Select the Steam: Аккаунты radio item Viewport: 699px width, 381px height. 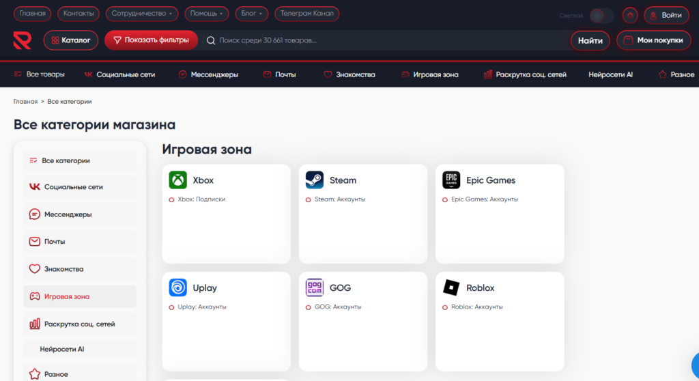click(x=335, y=199)
